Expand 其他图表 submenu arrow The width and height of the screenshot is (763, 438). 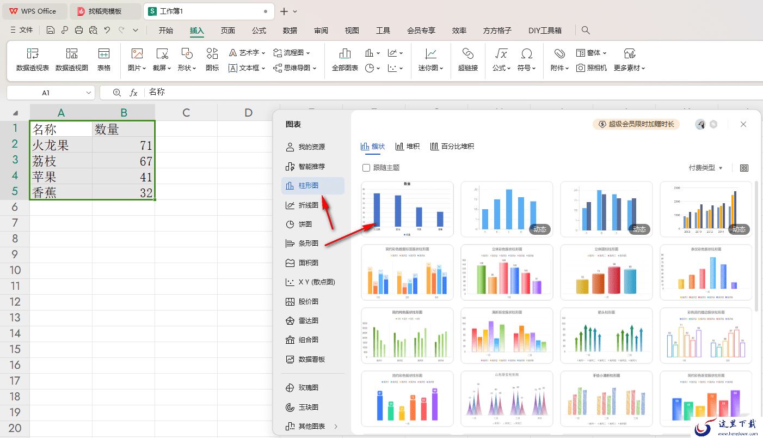(336, 426)
